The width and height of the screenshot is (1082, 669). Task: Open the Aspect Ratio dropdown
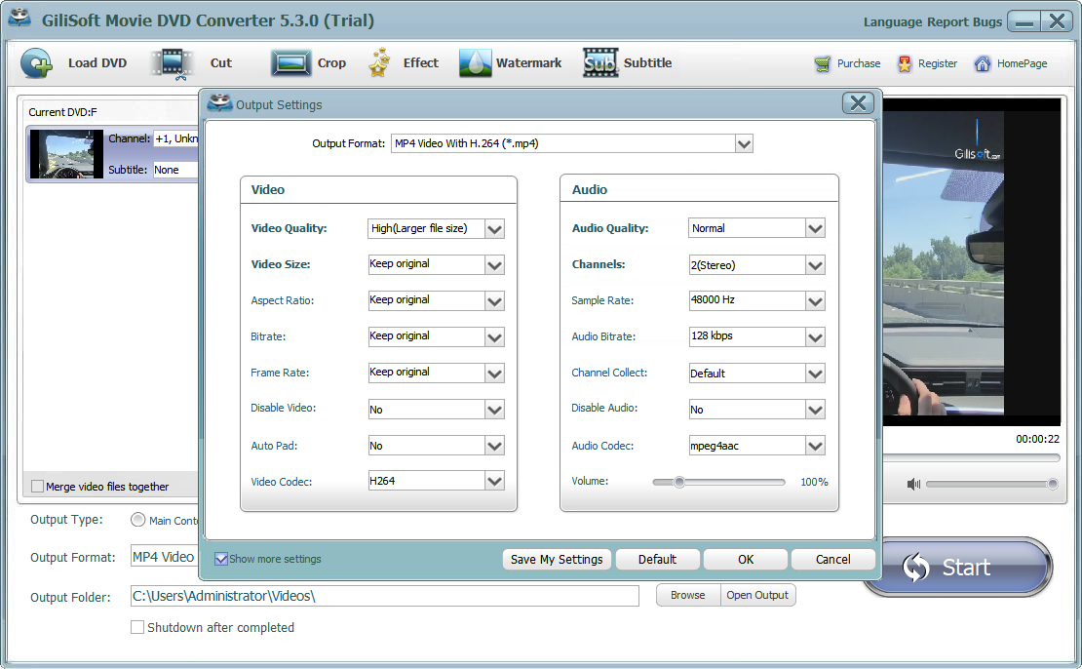click(x=494, y=301)
